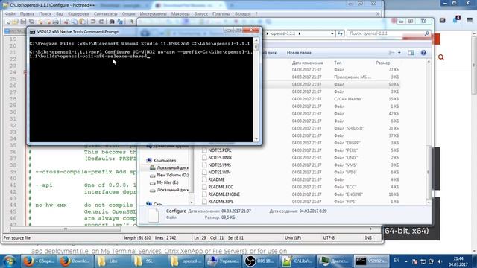Open the browser hamburger menu
The height and width of the screenshot is (268, 477).
click(470, 20)
